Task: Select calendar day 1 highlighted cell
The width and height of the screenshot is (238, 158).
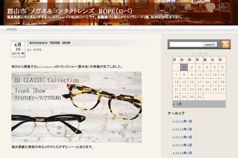Action: click(x=184, y=67)
